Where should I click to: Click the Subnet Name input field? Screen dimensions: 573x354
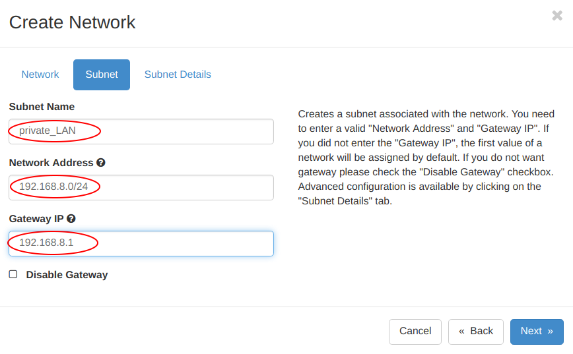(x=141, y=131)
